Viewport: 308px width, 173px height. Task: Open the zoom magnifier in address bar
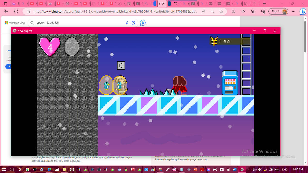212,12
